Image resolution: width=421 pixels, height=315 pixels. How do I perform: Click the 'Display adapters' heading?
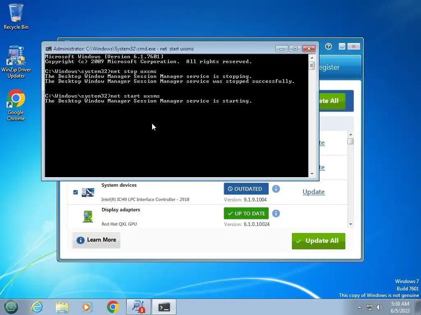click(x=120, y=210)
